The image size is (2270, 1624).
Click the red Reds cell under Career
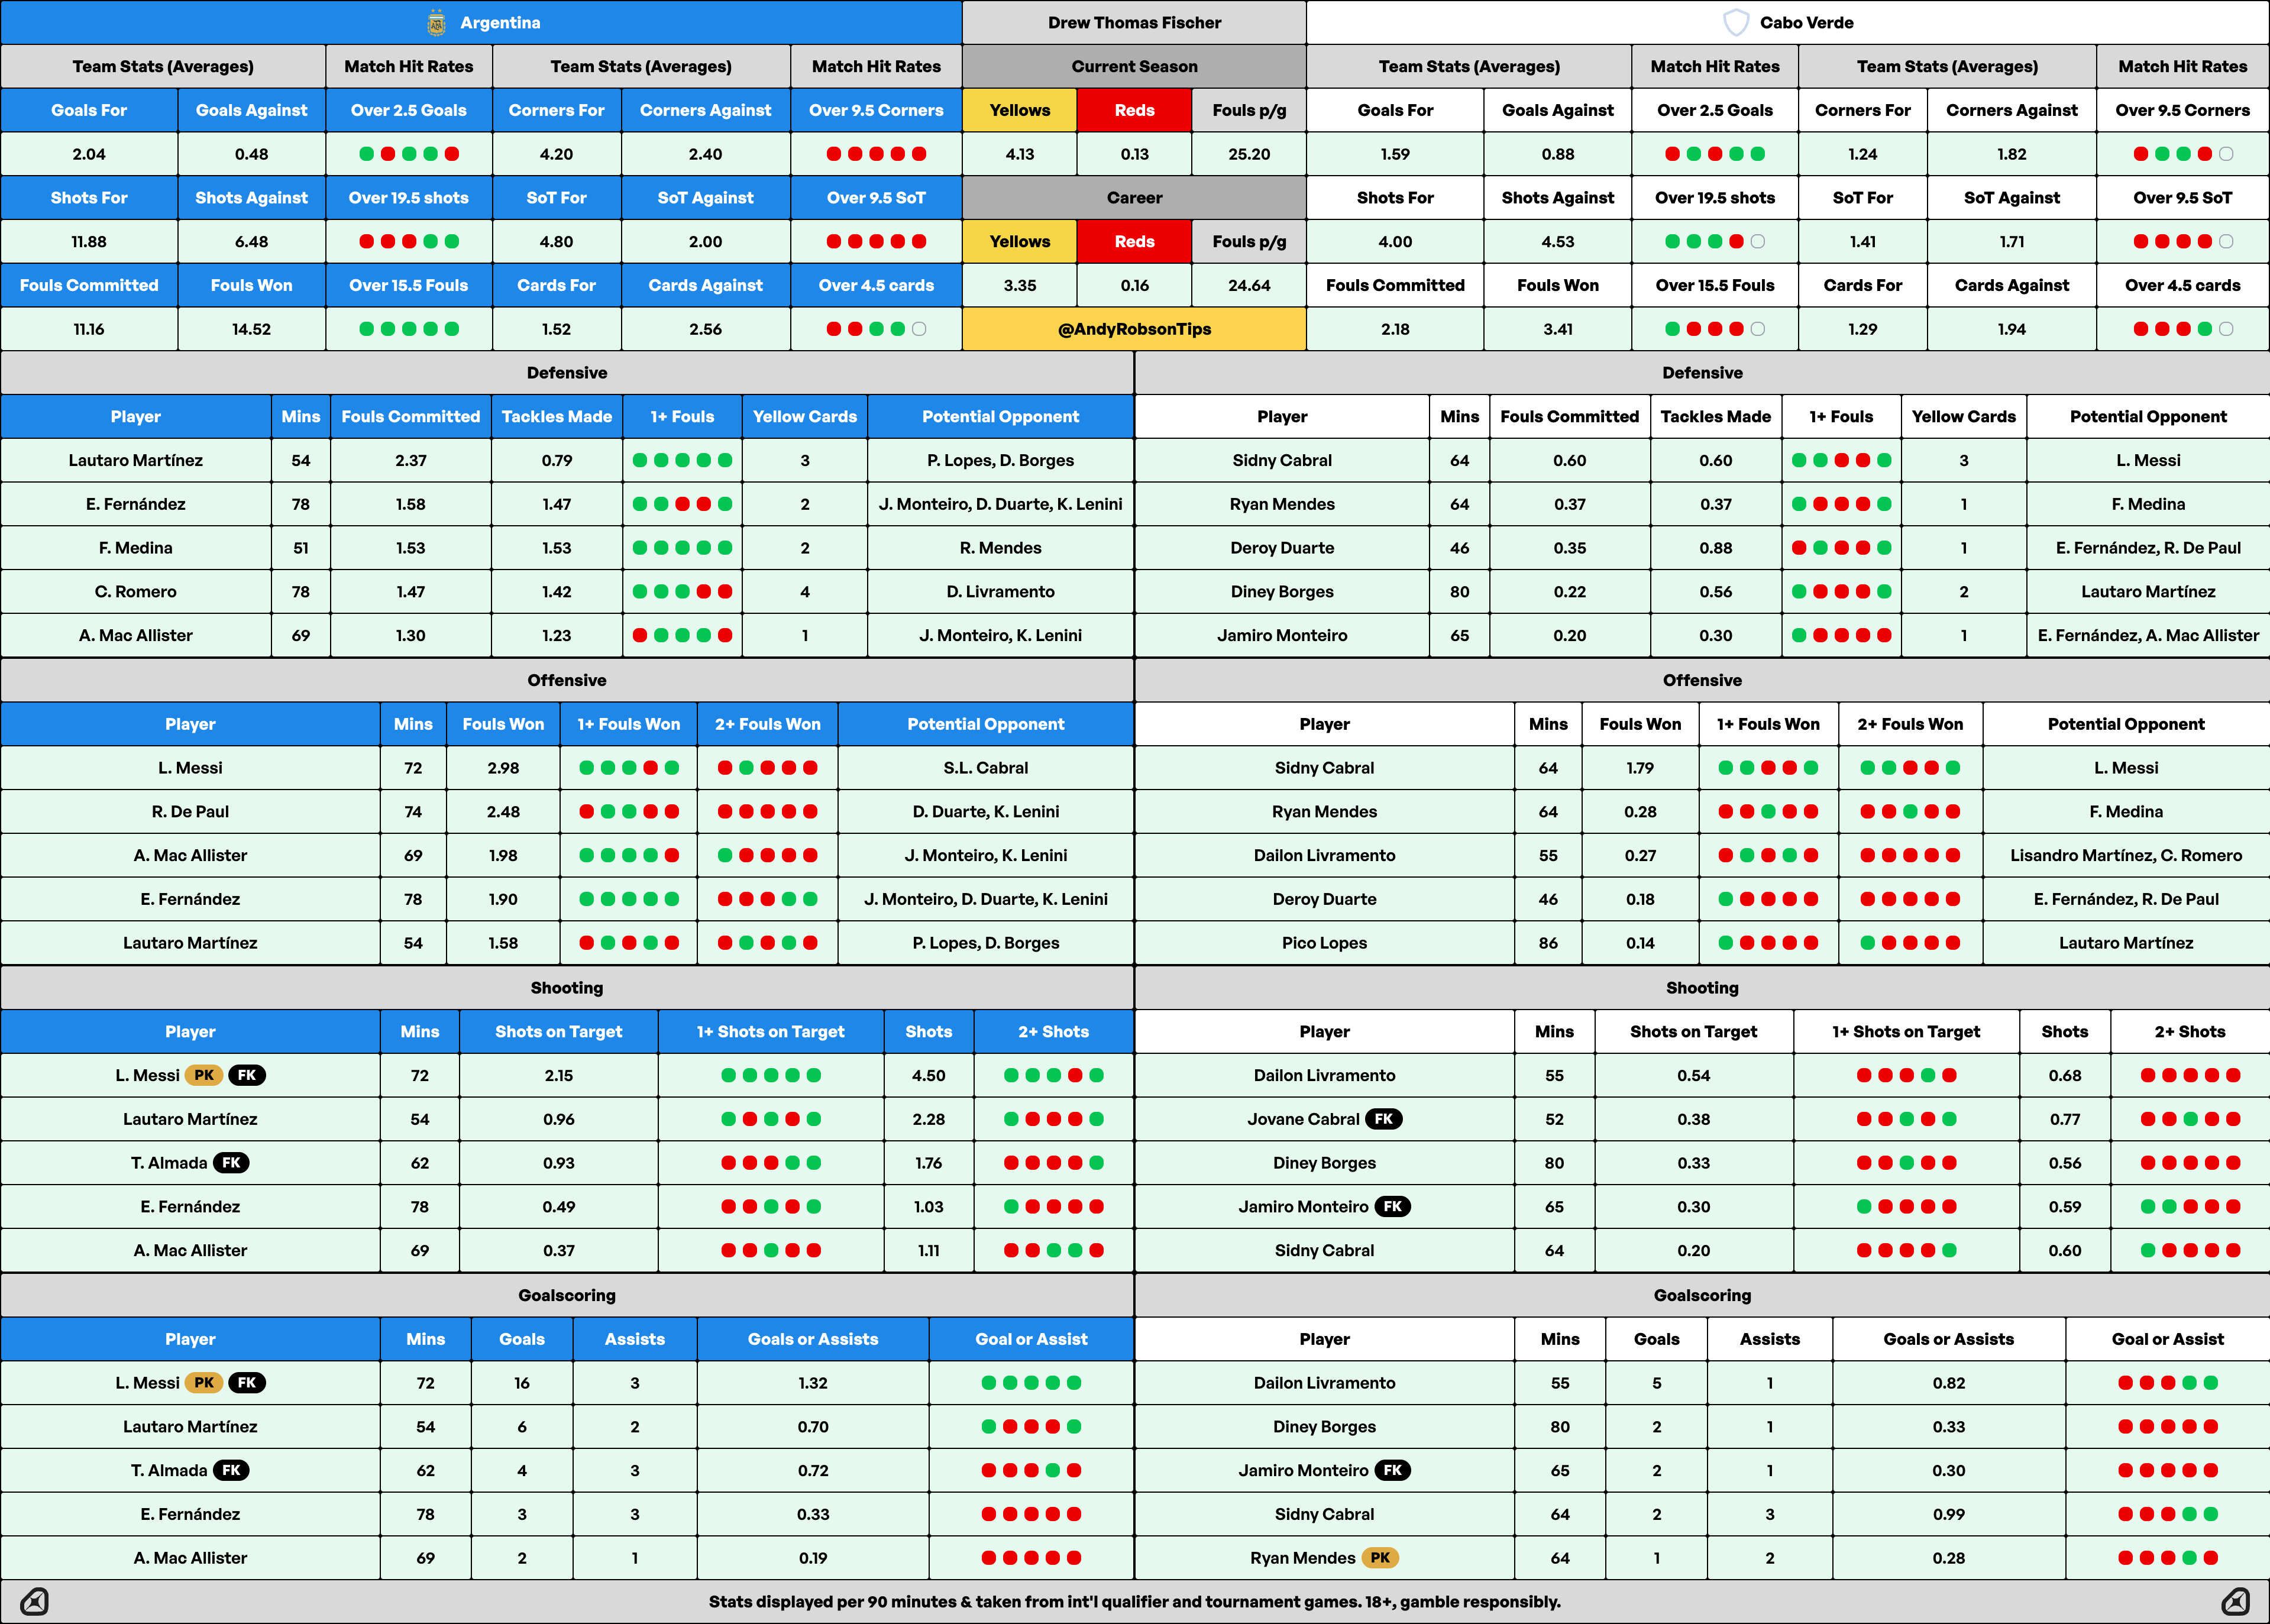[x=1134, y=241]
